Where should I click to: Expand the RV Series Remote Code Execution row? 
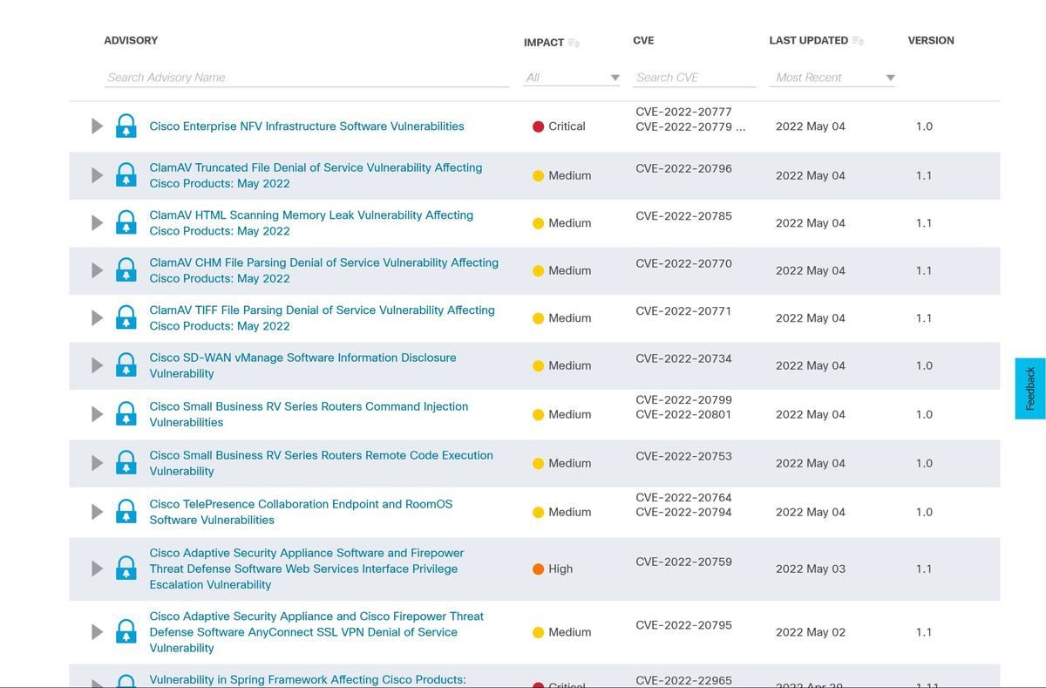pyautogui.click(x=98, y=463)
